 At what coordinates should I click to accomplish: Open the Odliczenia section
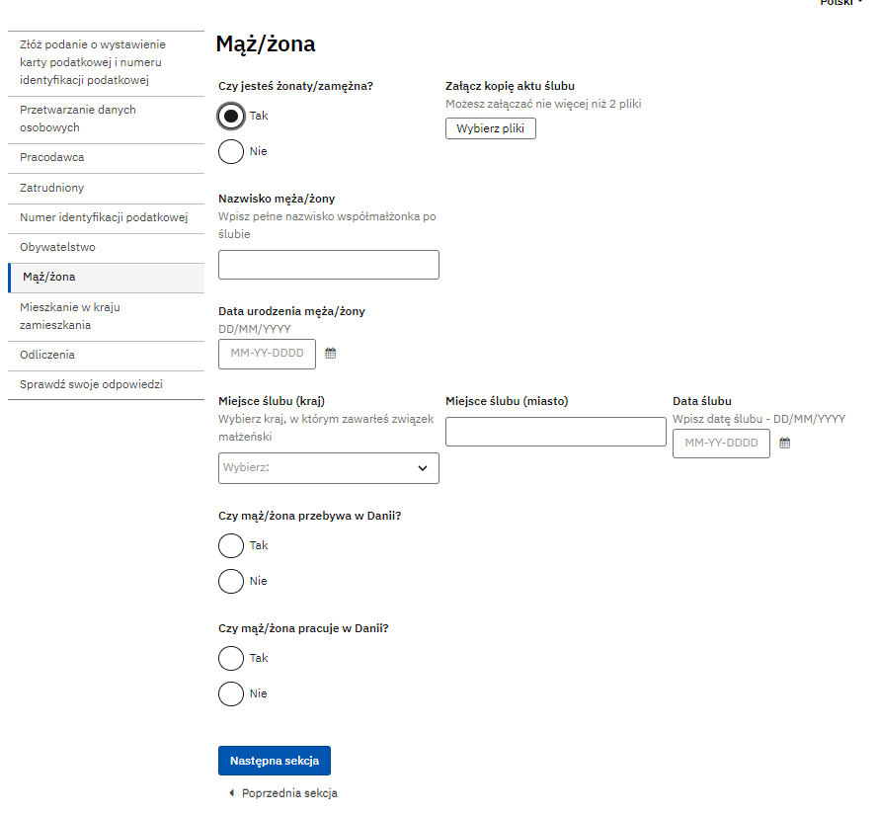[107, 355]
